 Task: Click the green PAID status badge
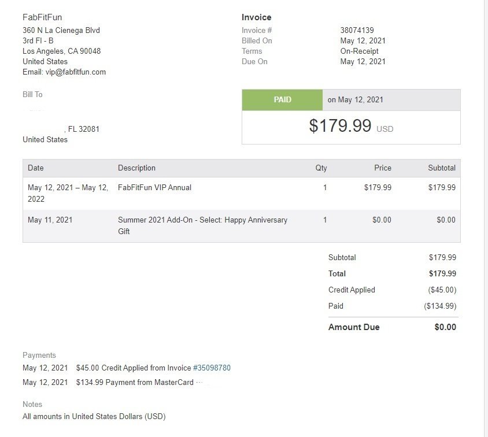(282, 100)
